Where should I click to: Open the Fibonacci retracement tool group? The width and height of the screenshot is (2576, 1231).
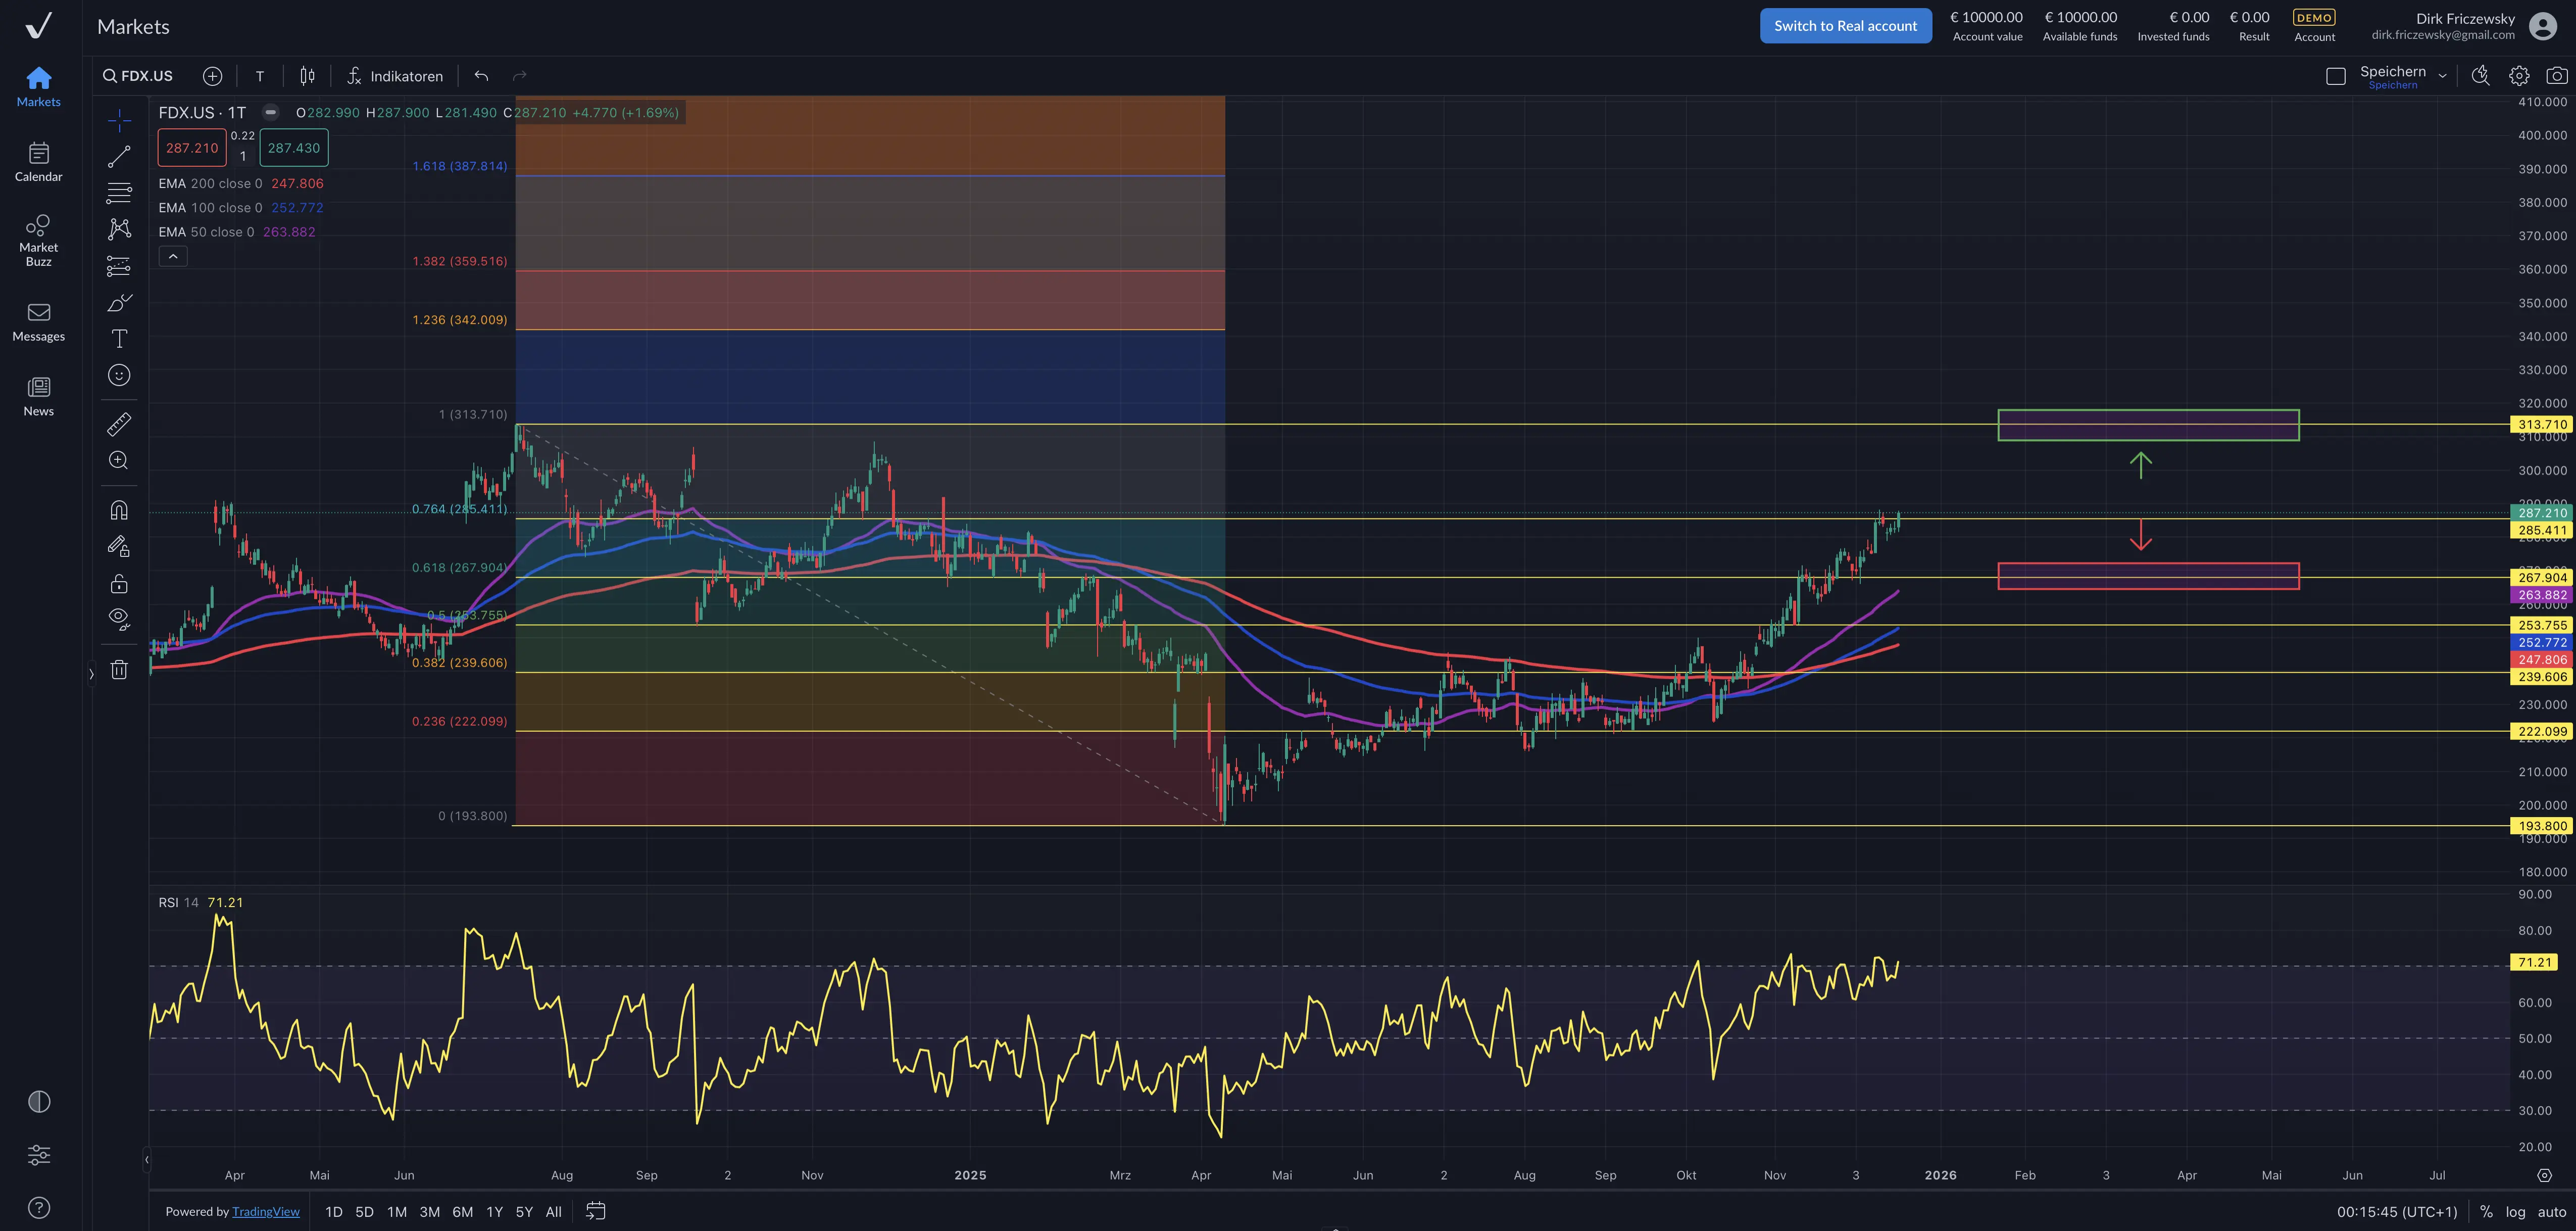pos(119,193)
